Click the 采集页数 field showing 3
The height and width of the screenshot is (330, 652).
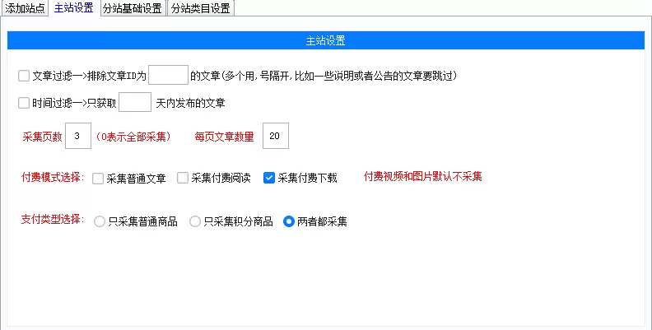point(78,136)
